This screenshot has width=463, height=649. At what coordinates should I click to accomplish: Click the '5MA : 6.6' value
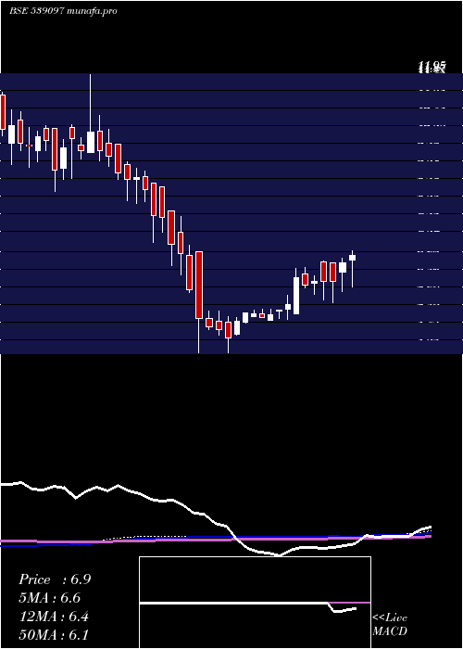pos(50,598)
